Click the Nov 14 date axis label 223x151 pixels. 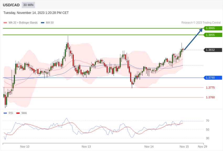click(149, 147)
